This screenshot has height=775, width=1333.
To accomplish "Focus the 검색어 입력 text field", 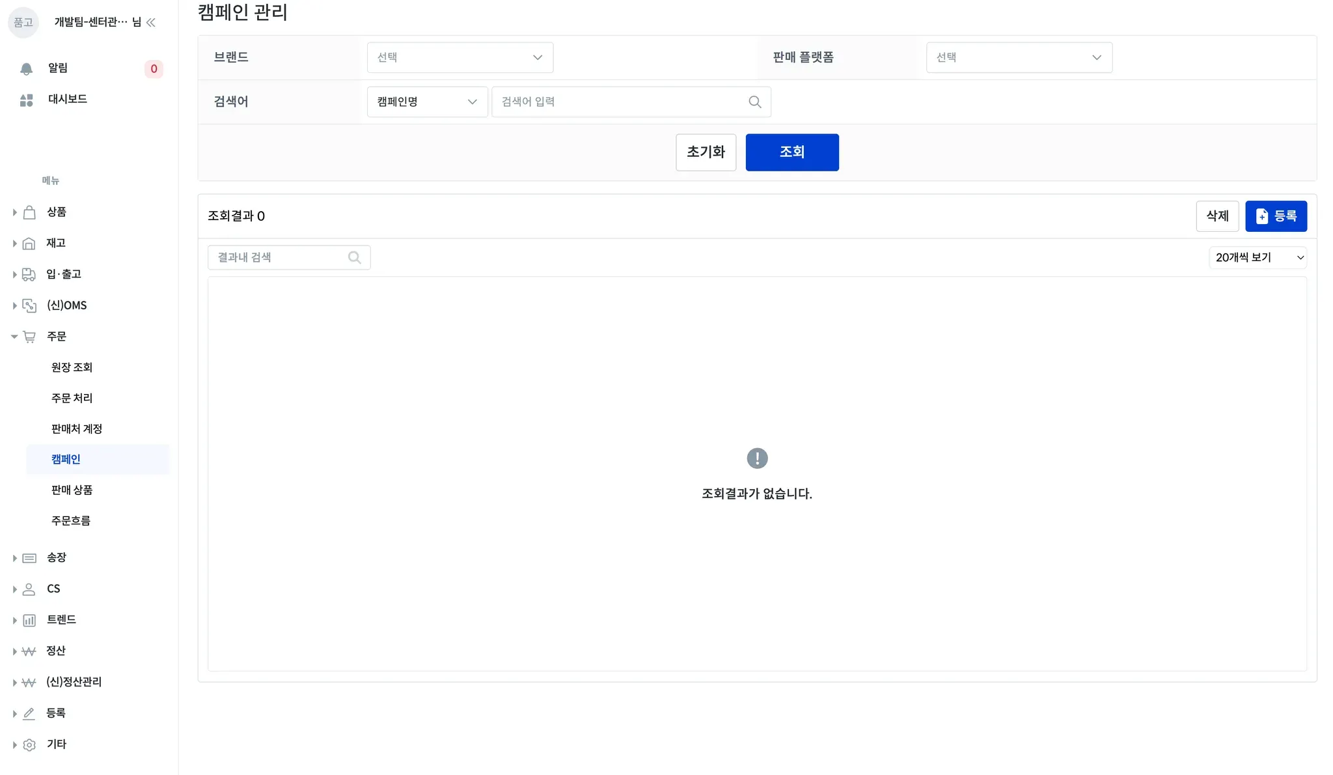I will tap(618, 102).
